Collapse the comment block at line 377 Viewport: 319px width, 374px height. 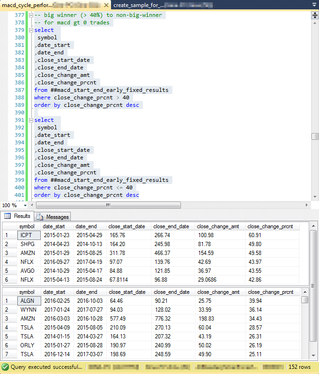31,15
